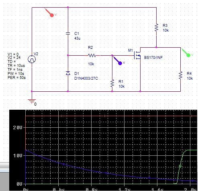
Task: Select resistor R1 symbol
Action: [112, 83]
